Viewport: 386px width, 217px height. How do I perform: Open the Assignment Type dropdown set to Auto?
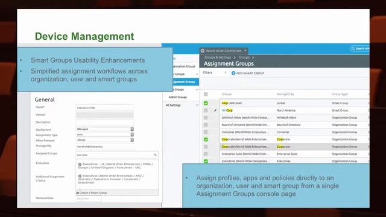[105, 134]
